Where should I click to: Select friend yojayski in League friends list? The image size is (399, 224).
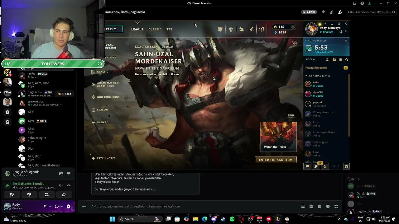click(x=326, y=104)
